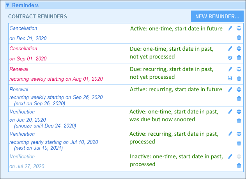246x179 pixels.
Task: Edit the Sep 01, 2020 Cancellation reminder
Action: pos(230,48)
